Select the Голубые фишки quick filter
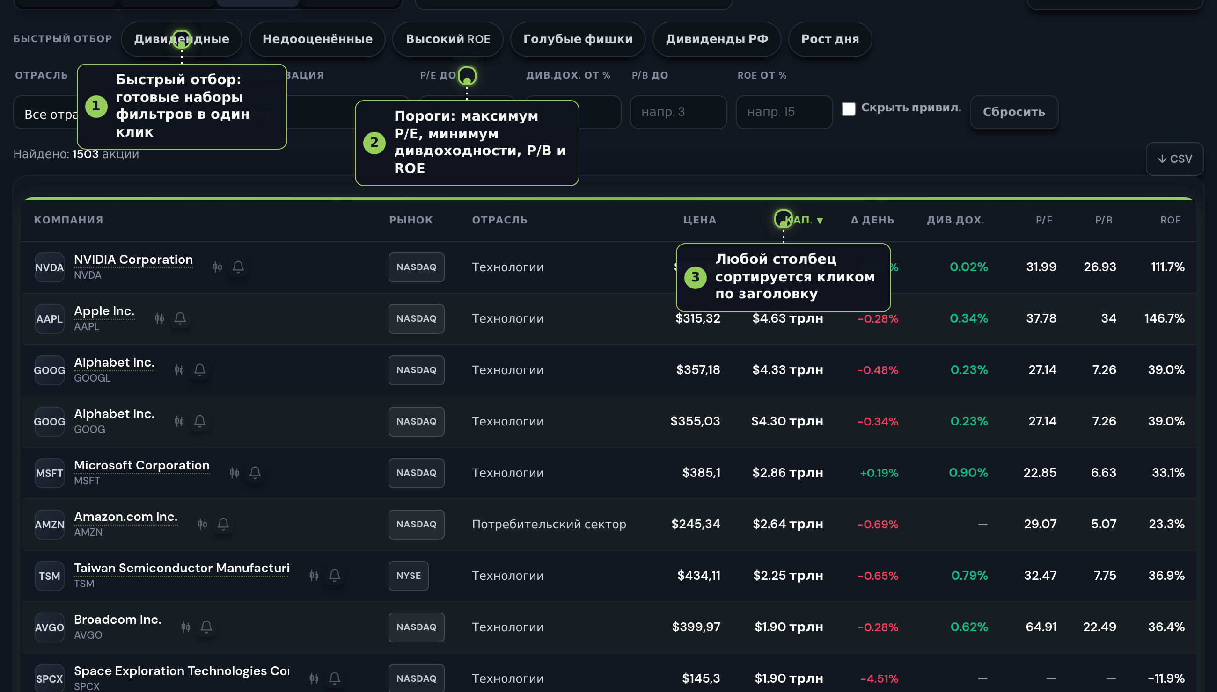Screen dimensions: 1217x692 (578, 39)
